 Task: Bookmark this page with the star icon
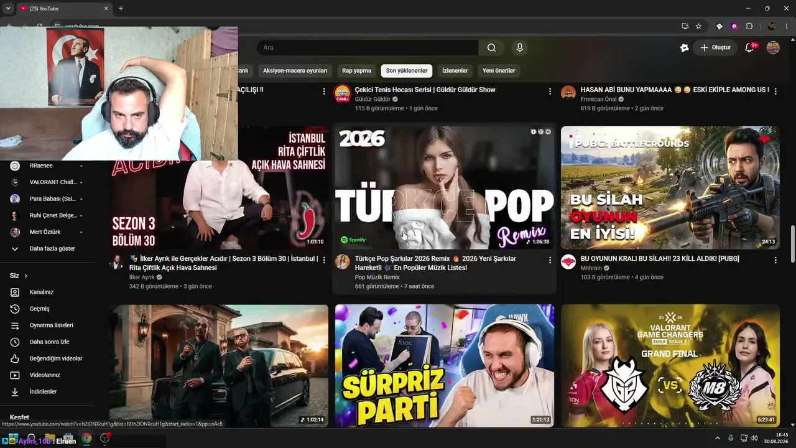click(698, 26)
